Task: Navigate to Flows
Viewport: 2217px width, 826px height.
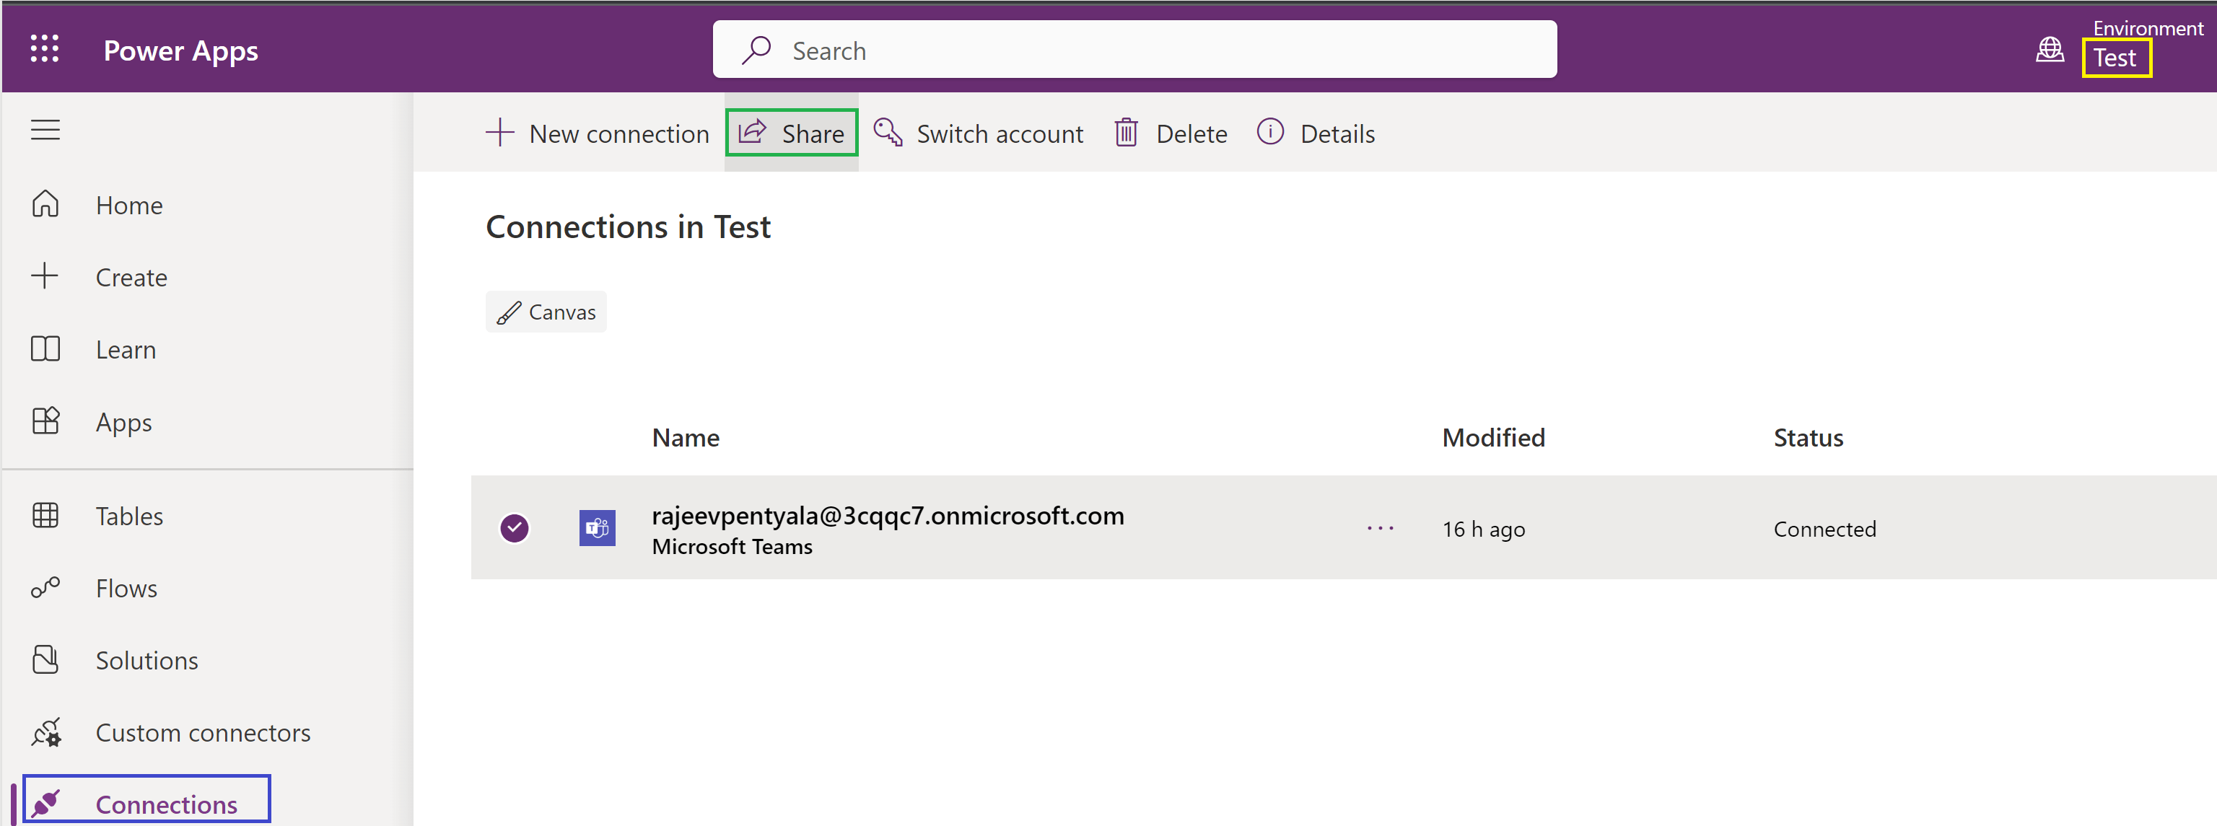Action: 126,589
